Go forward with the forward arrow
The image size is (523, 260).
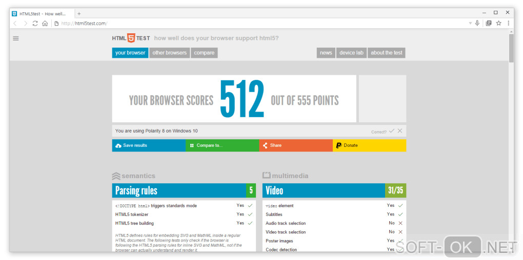25,24
